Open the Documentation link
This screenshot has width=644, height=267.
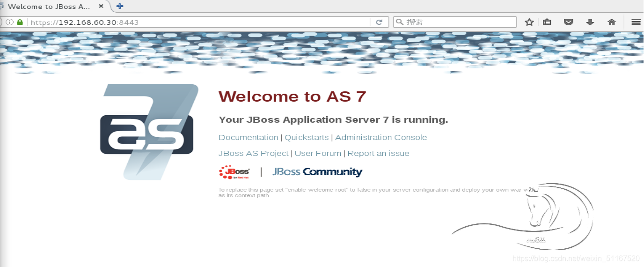(x=248, y=137)
